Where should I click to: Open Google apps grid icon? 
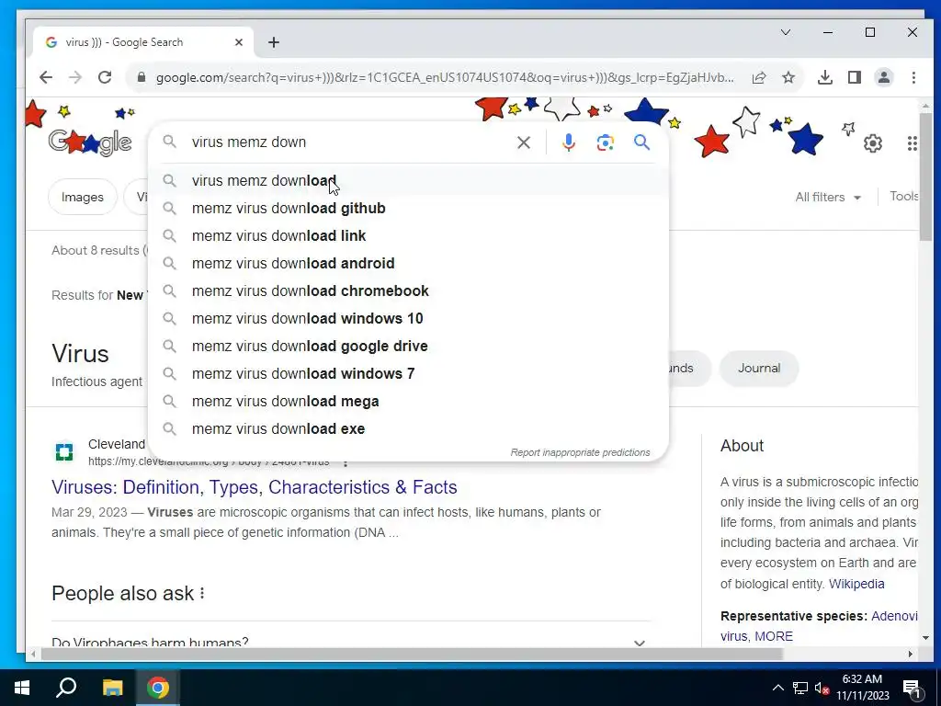913,143
